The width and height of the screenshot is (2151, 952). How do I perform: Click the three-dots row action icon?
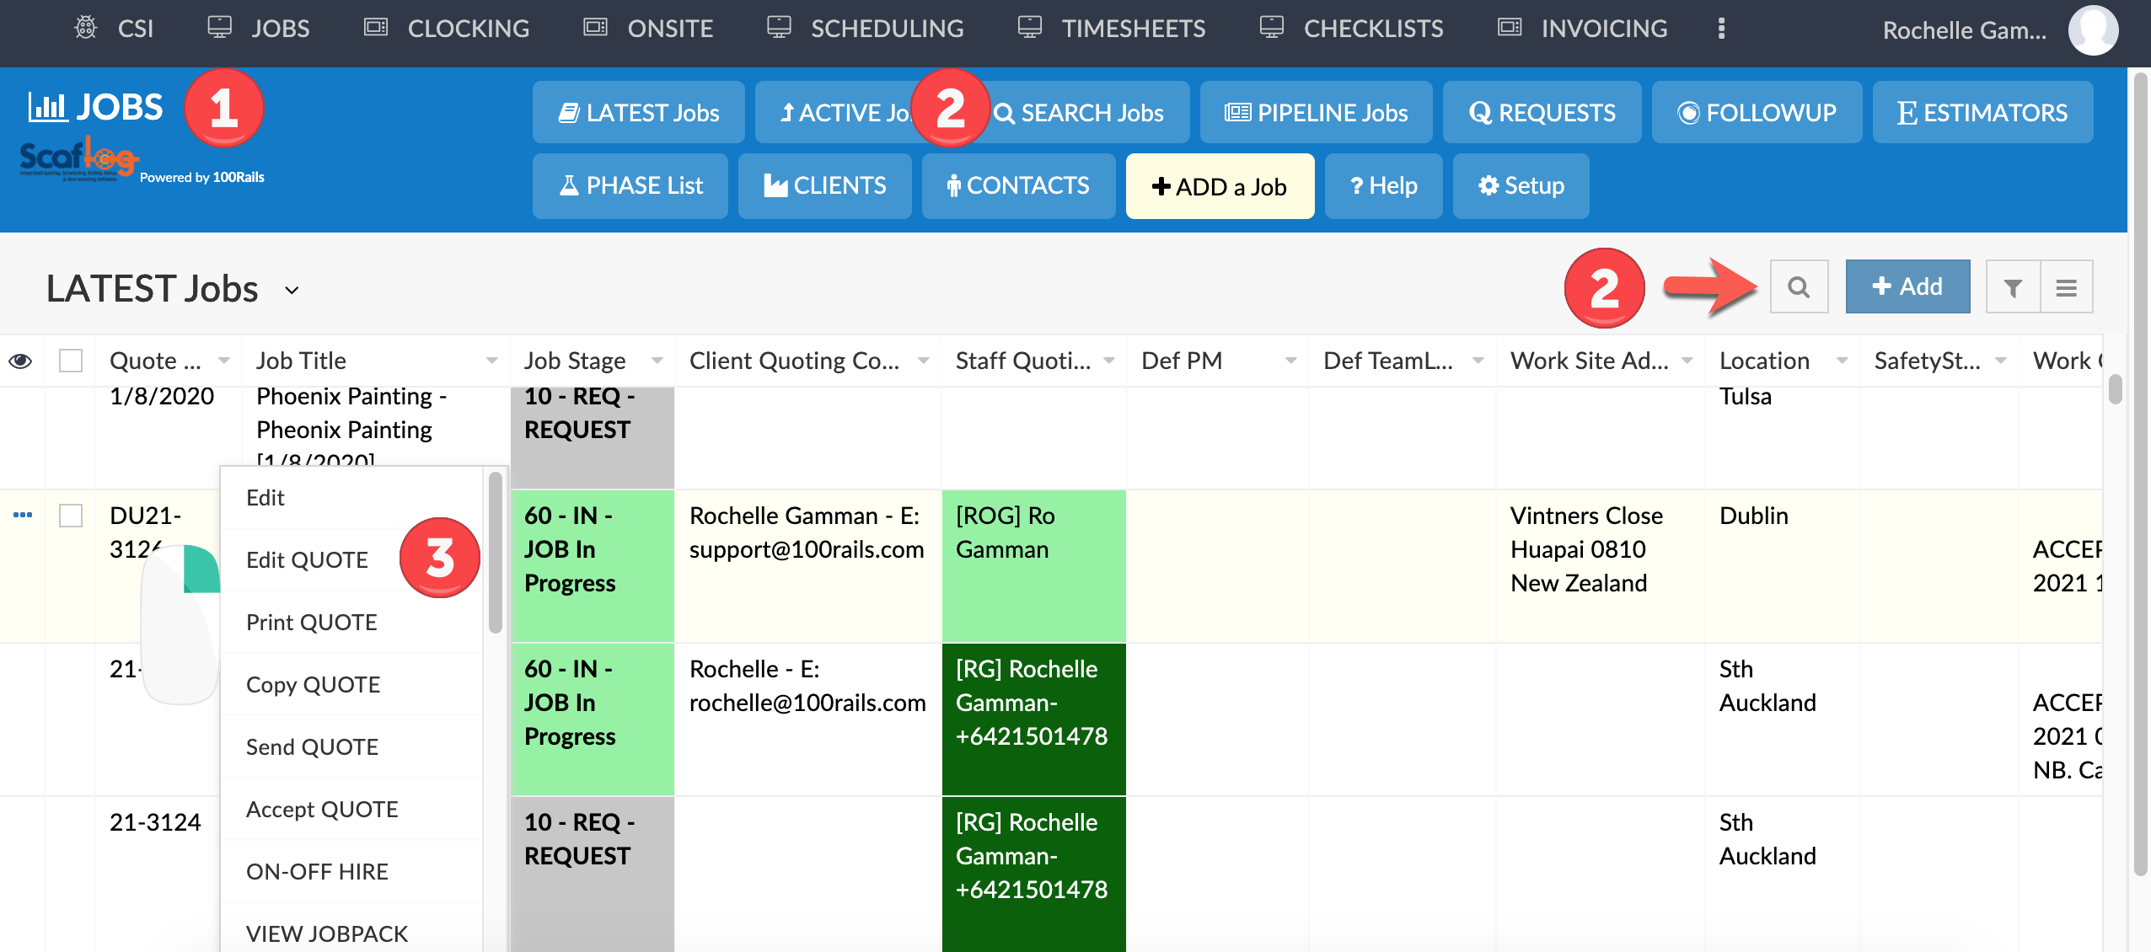[23, 515]
